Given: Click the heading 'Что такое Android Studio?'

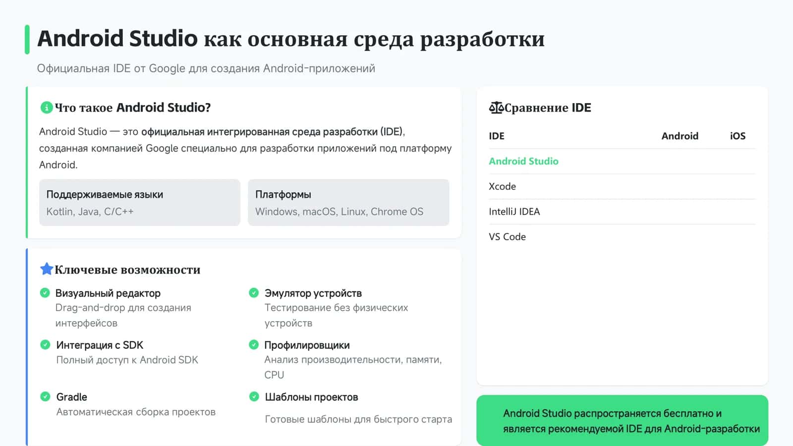Looking at the screenshot, I should (x=133, y=108).
